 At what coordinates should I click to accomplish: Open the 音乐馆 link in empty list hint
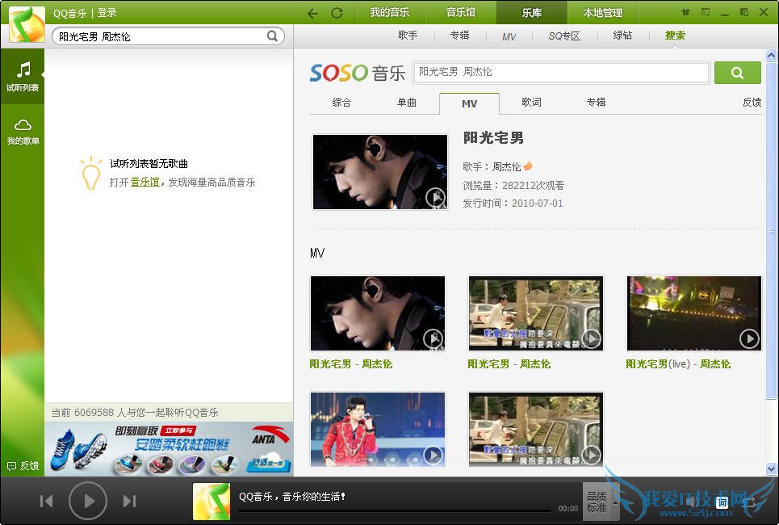[x=144, y=182]
